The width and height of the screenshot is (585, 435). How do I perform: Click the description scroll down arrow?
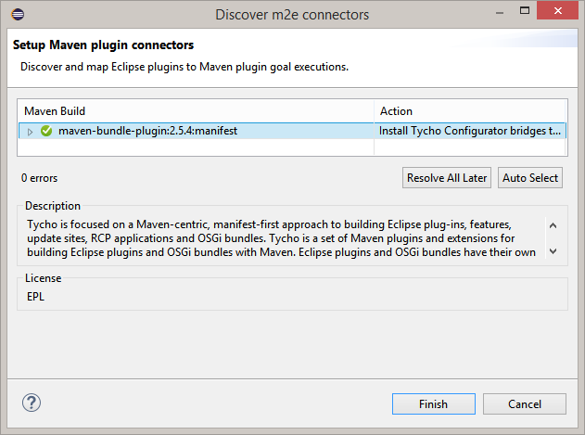click(x=553, y=251)
